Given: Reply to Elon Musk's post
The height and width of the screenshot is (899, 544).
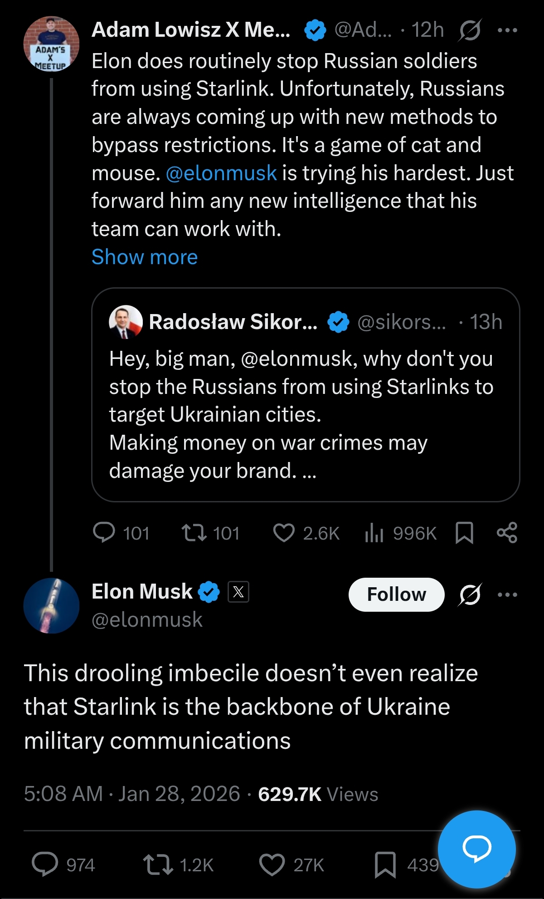Looking at the screenshot, I should (45, 865).
